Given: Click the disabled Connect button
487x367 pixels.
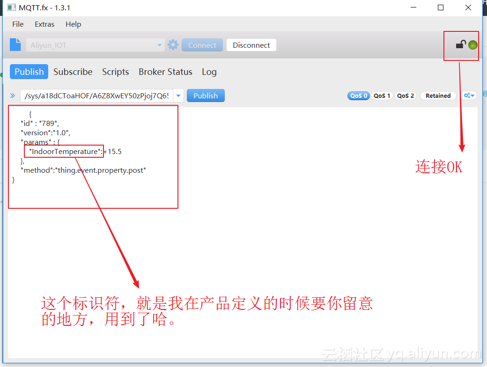Looking at the screenshot, I should click(x=202, y=45).
